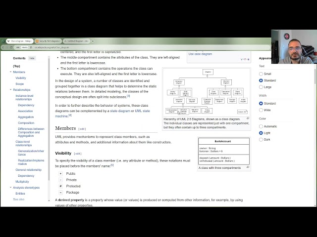Jump to Aggregation in Contents

(26, 117)
